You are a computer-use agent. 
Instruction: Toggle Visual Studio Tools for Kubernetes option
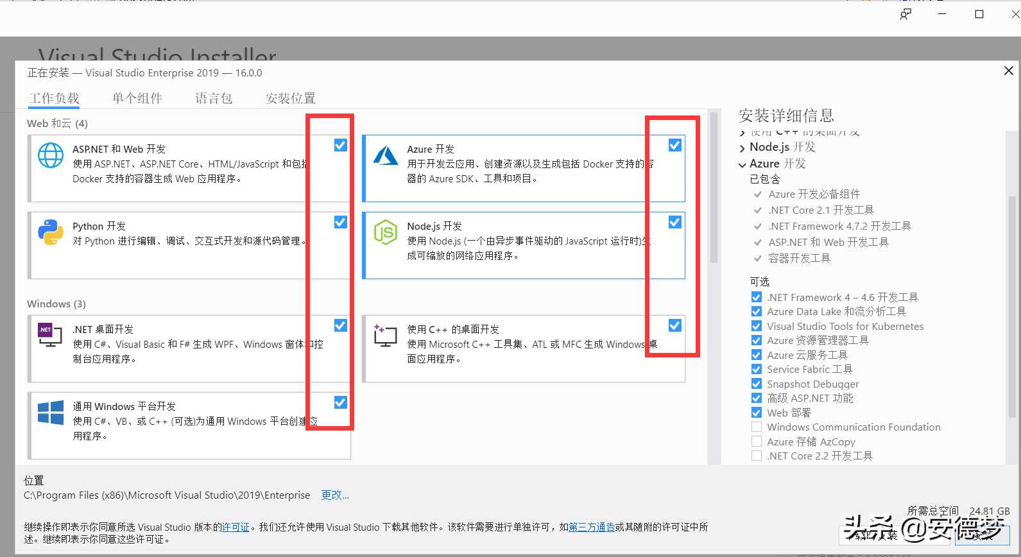(757, 326)
